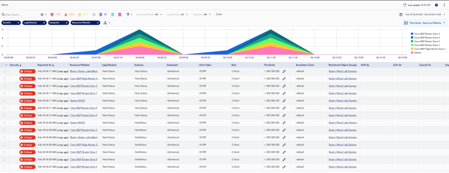
Task: Expand the Resource/Website All dropdown filter
Action: pyautogui.click(x=149, y=14)
